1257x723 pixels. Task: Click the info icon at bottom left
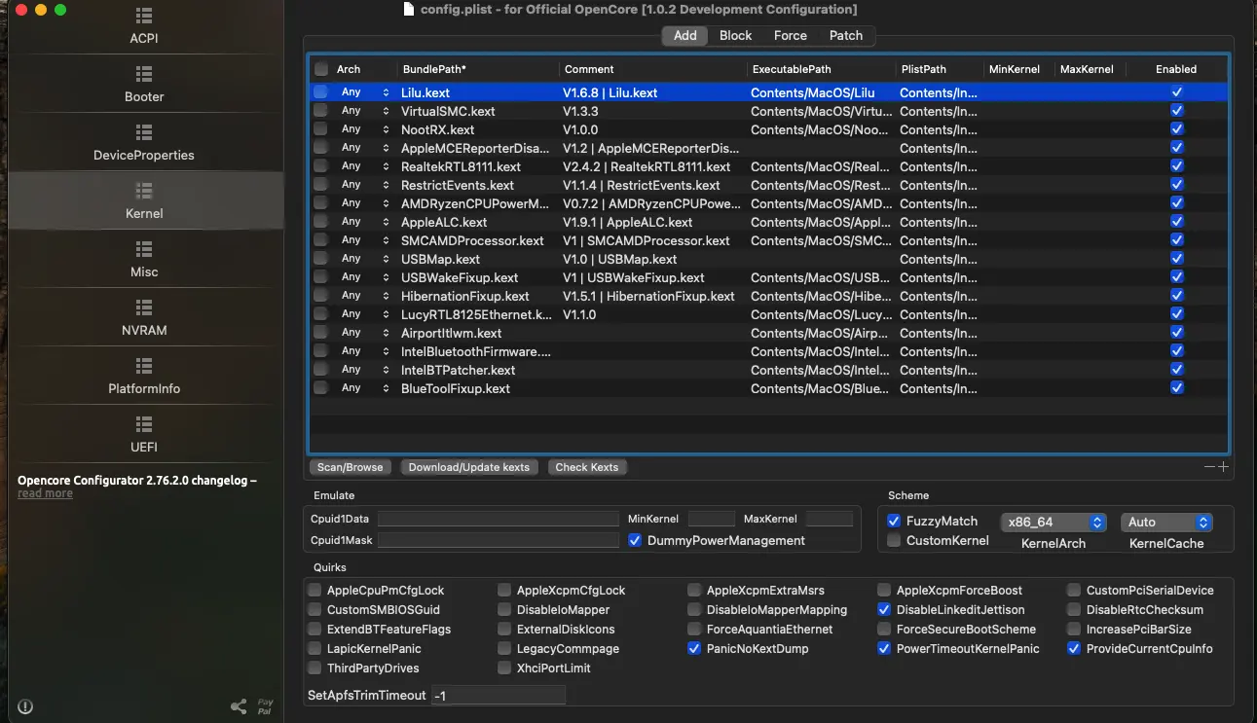(26, 706)
